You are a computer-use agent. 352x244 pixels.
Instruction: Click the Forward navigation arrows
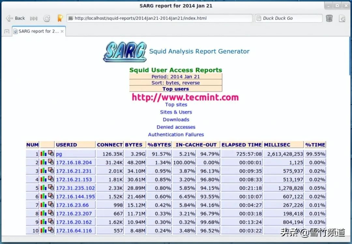tap(34, 19)
